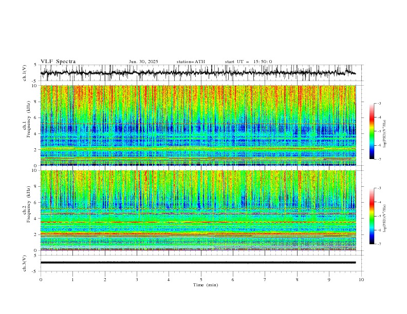Click the "ch.3(V)" axis label
This screenshot has height=314, width=407.
click(25, 263)
